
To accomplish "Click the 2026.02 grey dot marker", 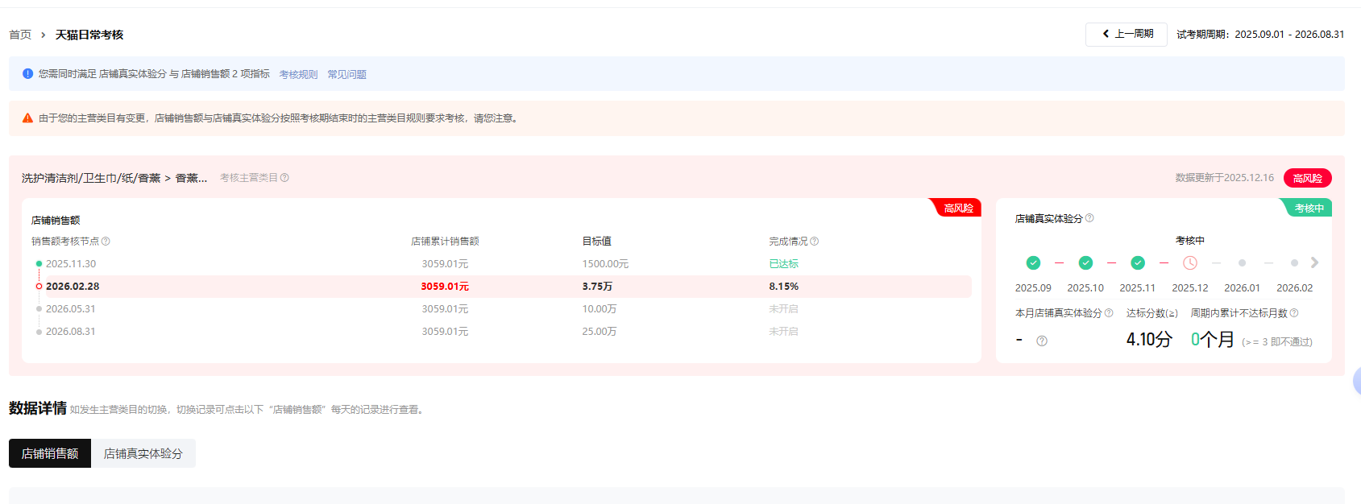I will (x=1295, y=263).
